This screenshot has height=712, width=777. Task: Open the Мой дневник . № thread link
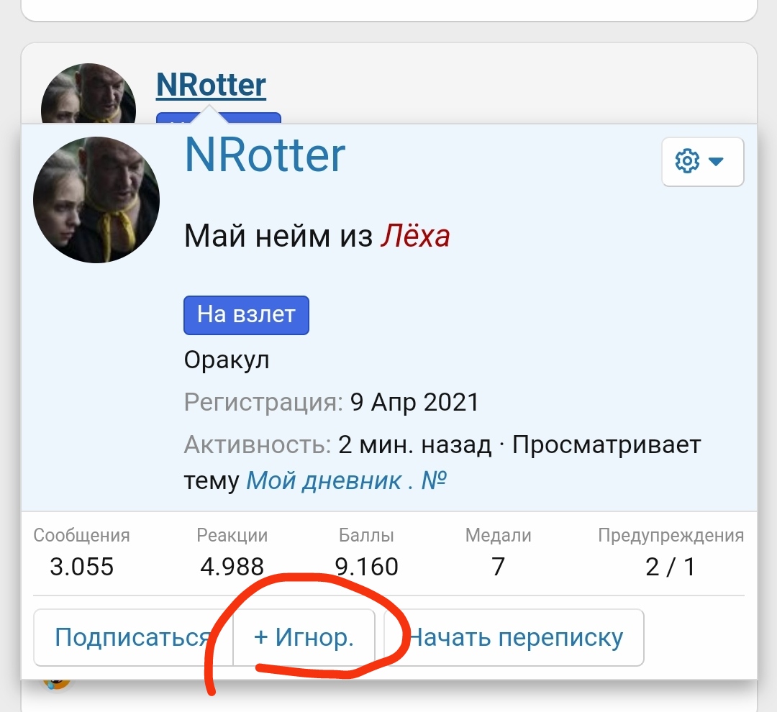(346, 480)
